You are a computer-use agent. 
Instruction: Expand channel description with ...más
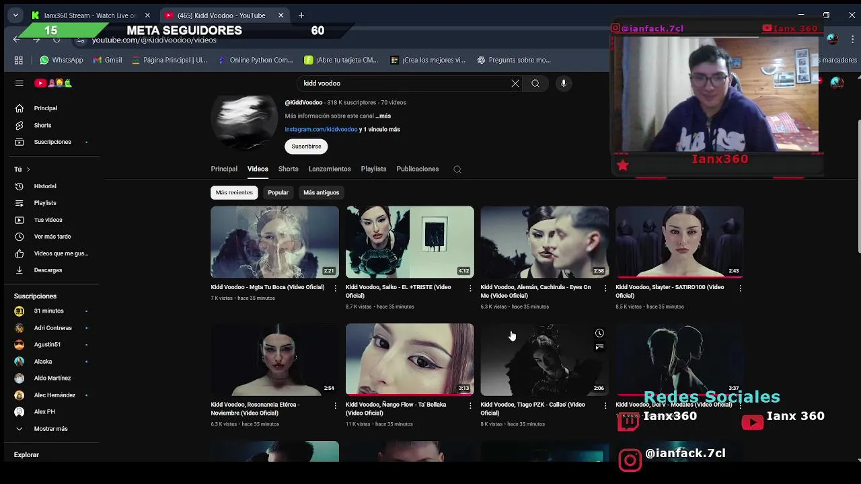[x=383, y=116]
